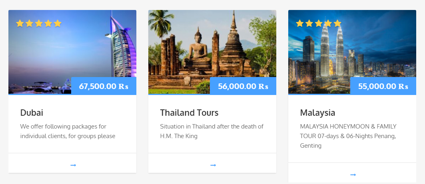
Task: Click the fifth star on Malaysia card
Action: tap(337, 24)
